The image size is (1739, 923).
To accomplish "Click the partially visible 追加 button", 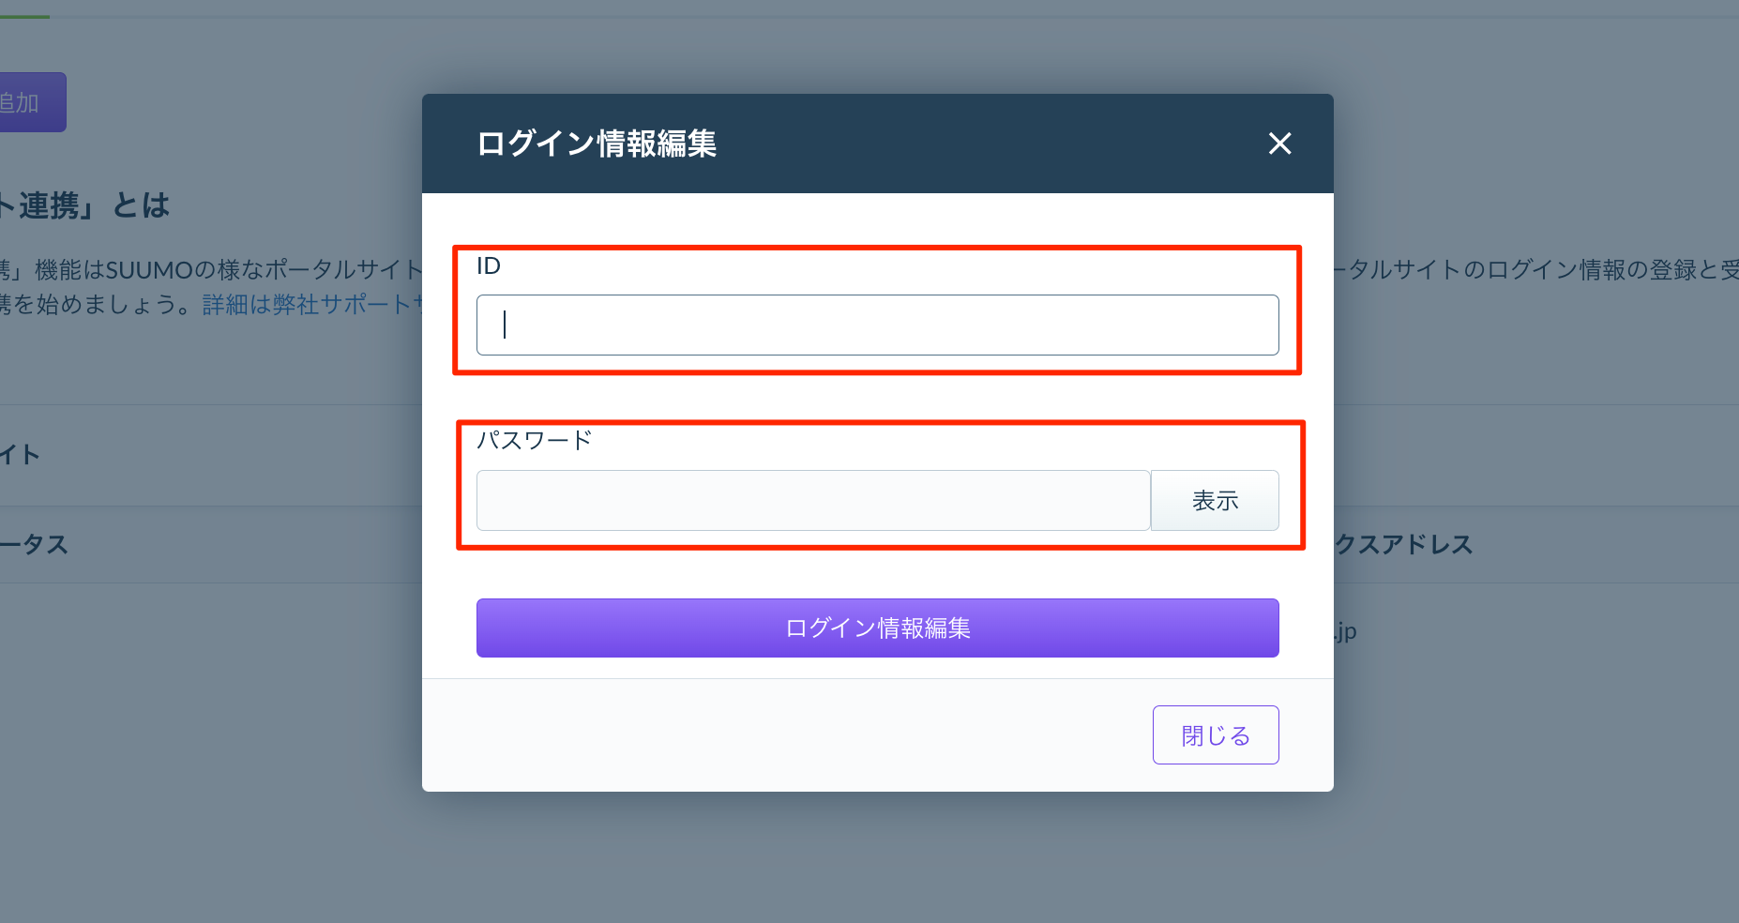I will 32,102.
